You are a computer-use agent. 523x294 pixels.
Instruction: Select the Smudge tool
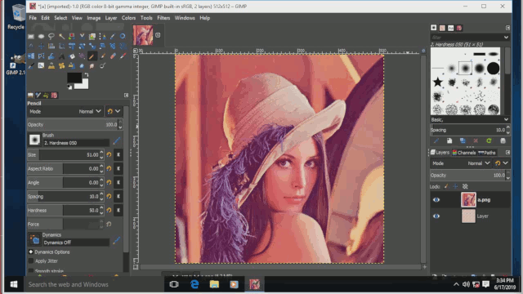(92, 66)
